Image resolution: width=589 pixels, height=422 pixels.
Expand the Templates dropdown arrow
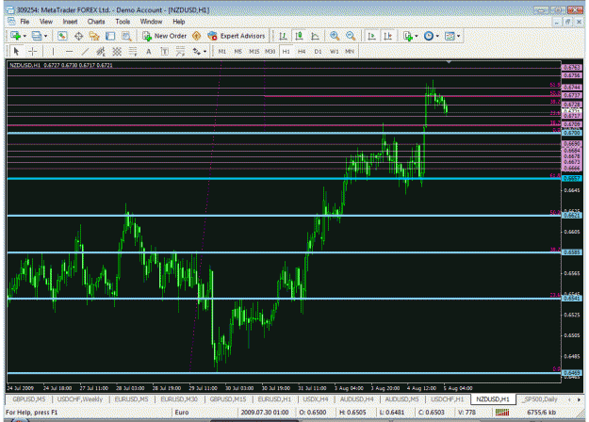[x=458, y=37]
